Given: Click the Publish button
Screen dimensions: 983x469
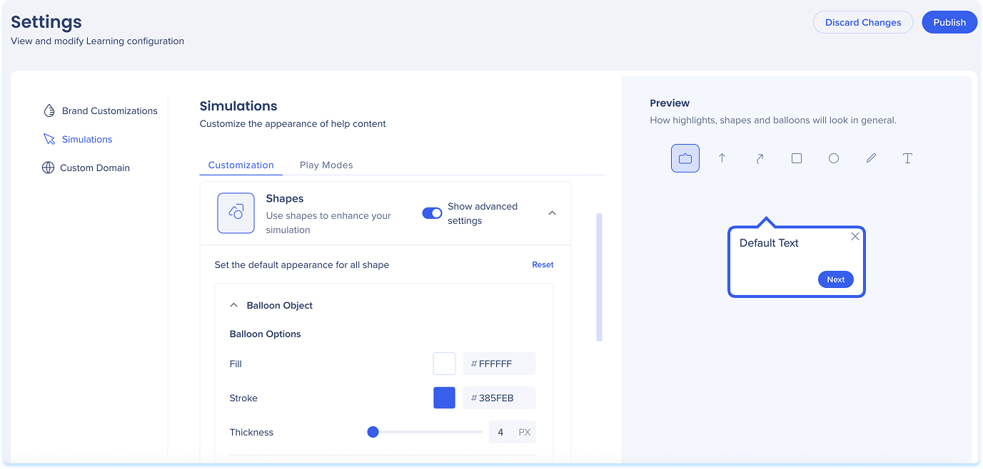Looking at the screenshot, I should click(949, 22).
